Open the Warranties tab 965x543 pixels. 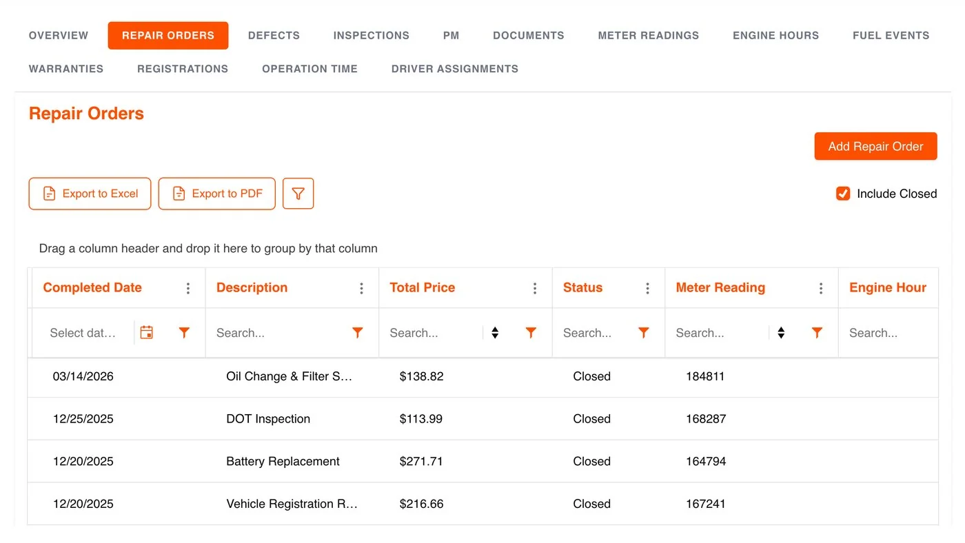tap(66, 69)
